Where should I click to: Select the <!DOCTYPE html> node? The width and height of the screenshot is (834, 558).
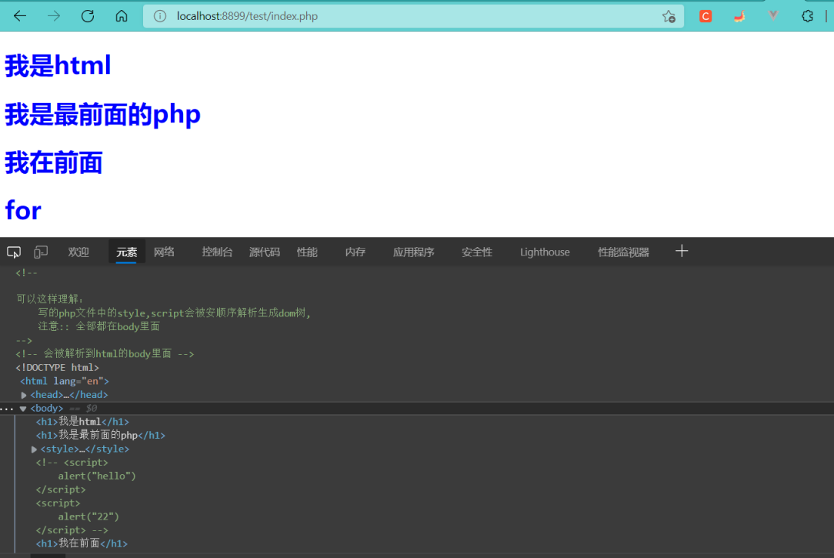tap(58, 368)
